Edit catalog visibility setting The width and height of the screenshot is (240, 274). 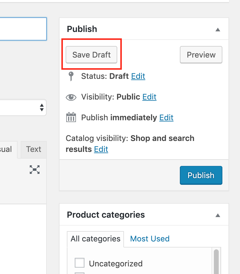(101, 149)
